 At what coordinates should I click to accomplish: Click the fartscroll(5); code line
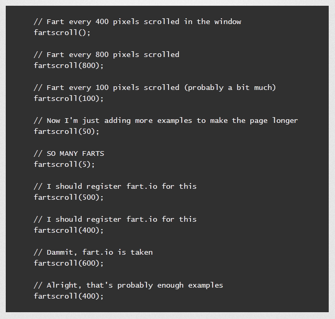[x=64, y=164]
